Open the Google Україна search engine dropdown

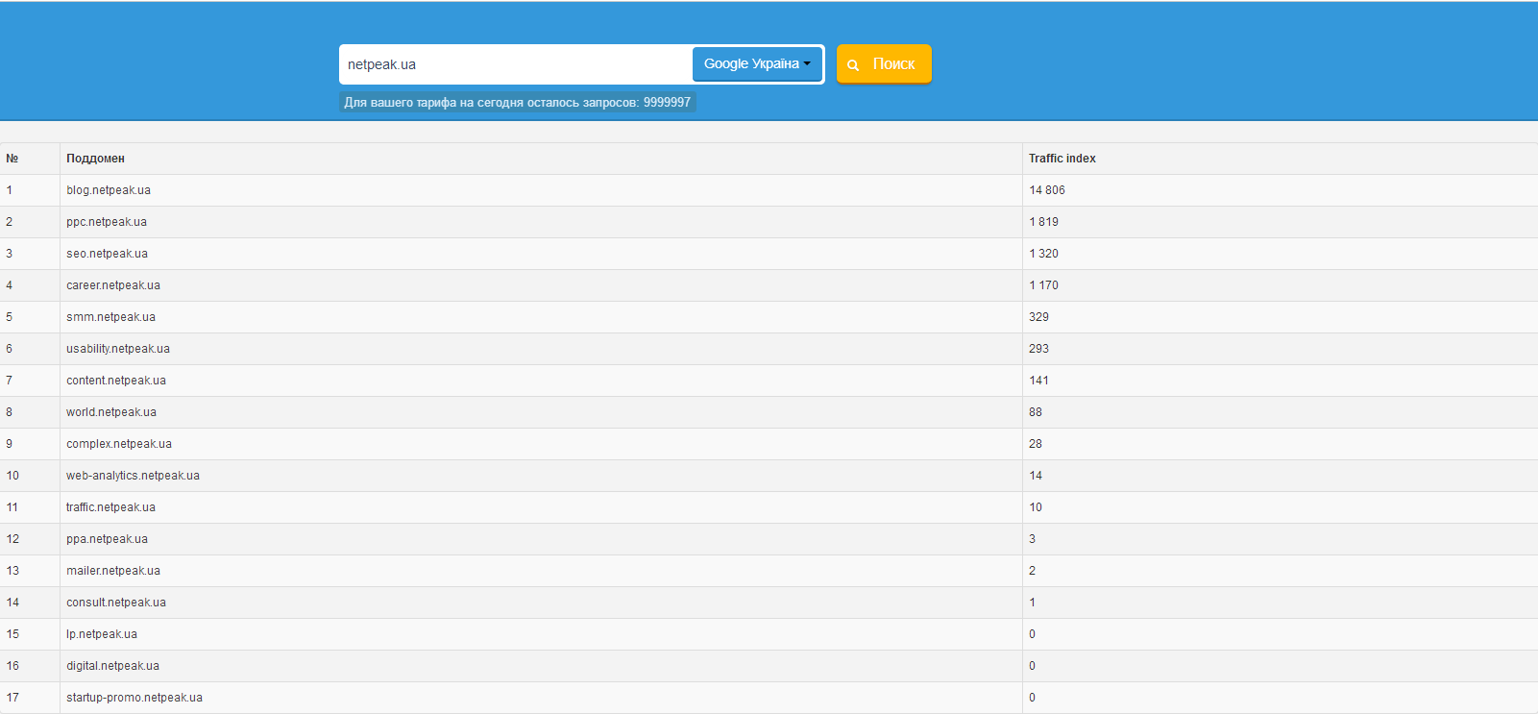point(757,64)
